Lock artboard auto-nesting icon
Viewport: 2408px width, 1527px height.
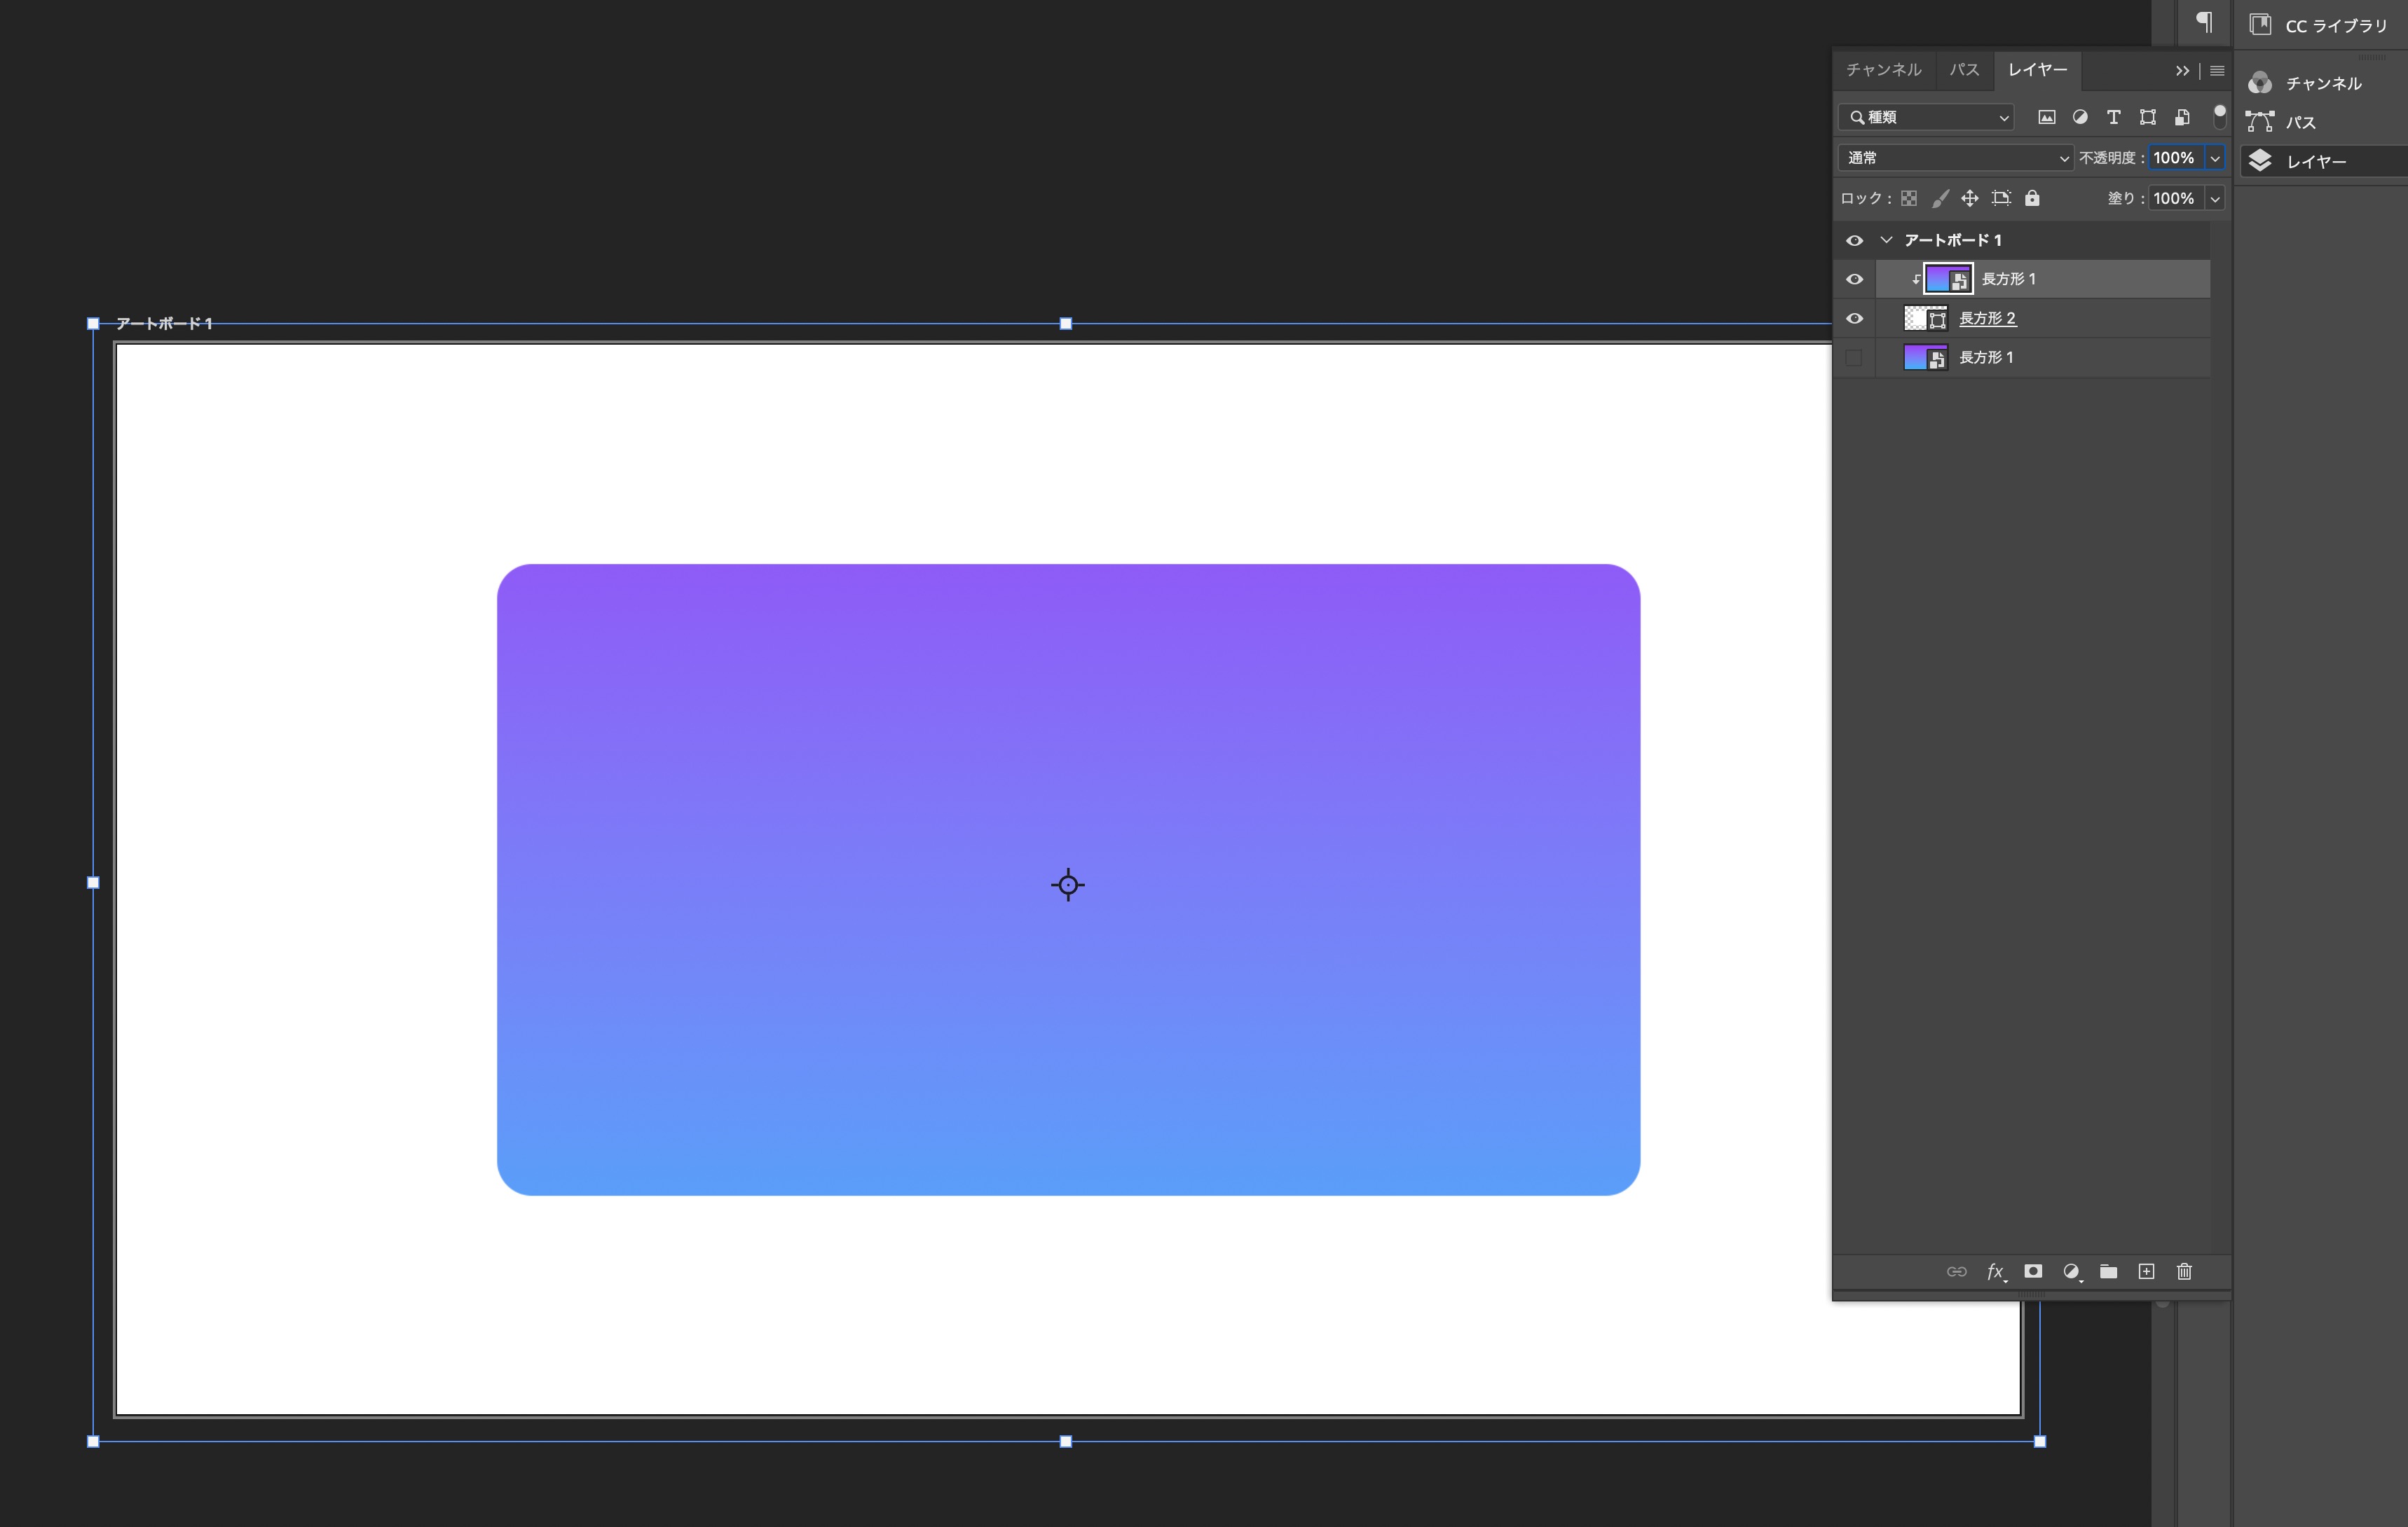point(2001,198)
